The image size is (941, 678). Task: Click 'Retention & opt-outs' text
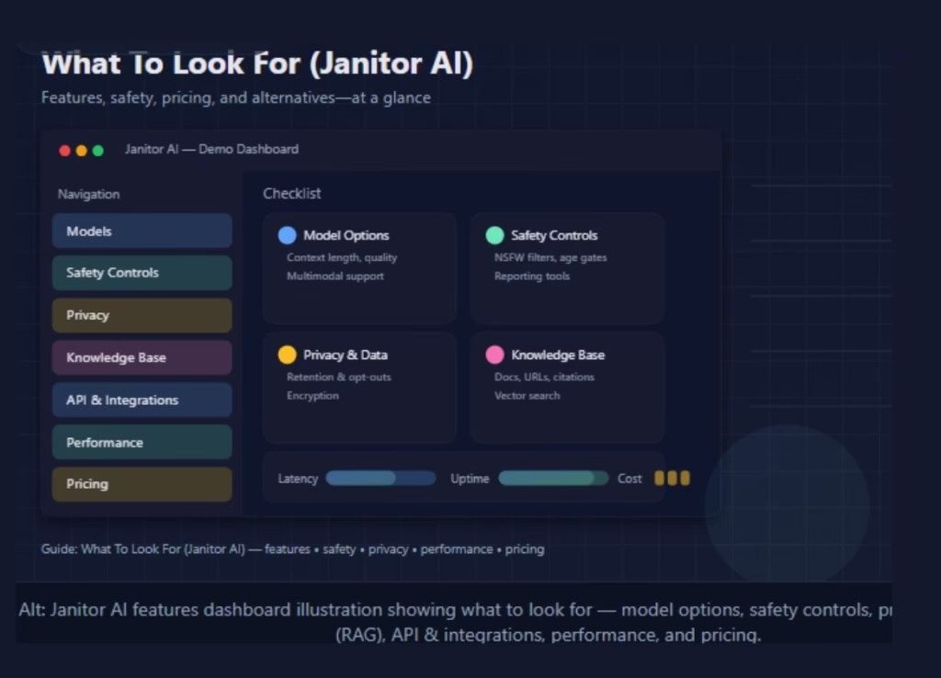(x=338, y=377)
